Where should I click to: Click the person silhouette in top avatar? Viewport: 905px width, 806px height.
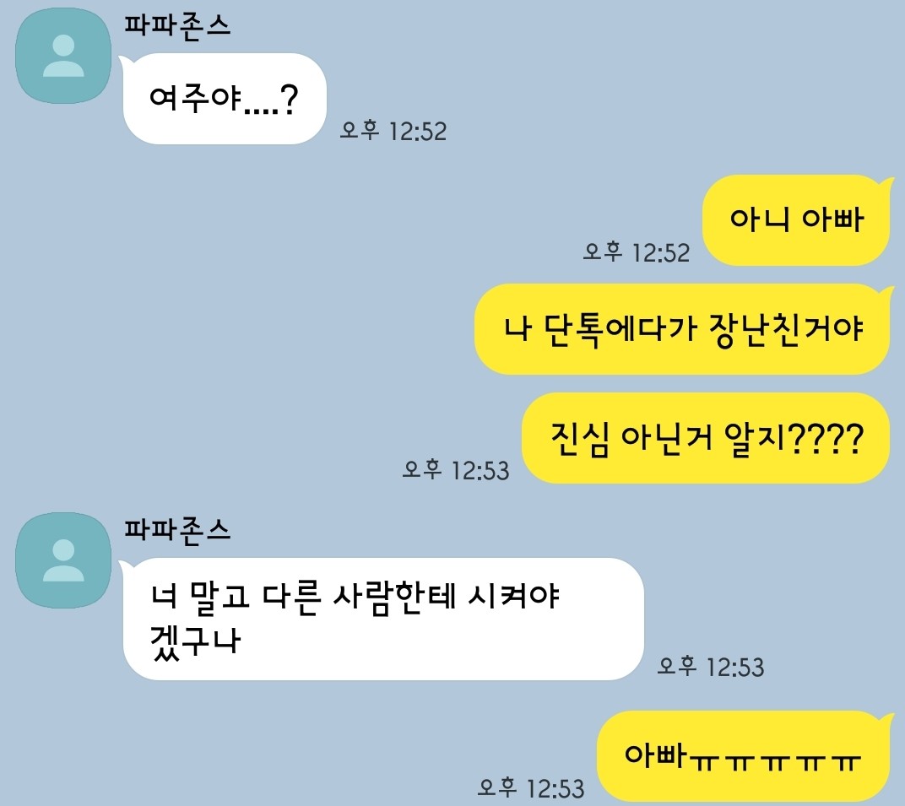(63, 56)
